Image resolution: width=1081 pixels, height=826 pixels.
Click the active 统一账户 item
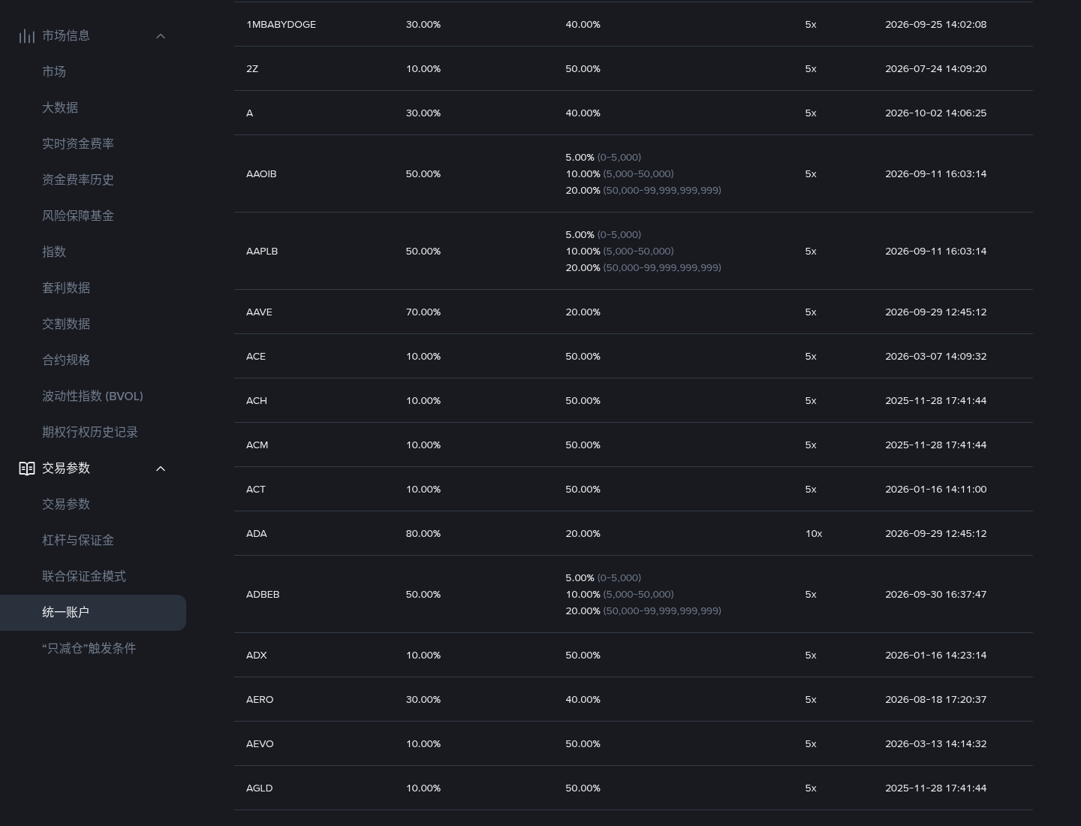pyautogui.click(x=93, y=613)
